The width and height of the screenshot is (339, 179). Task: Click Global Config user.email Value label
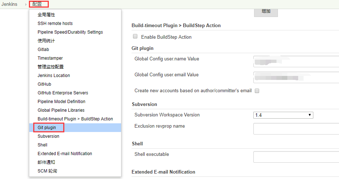[167, 74]
